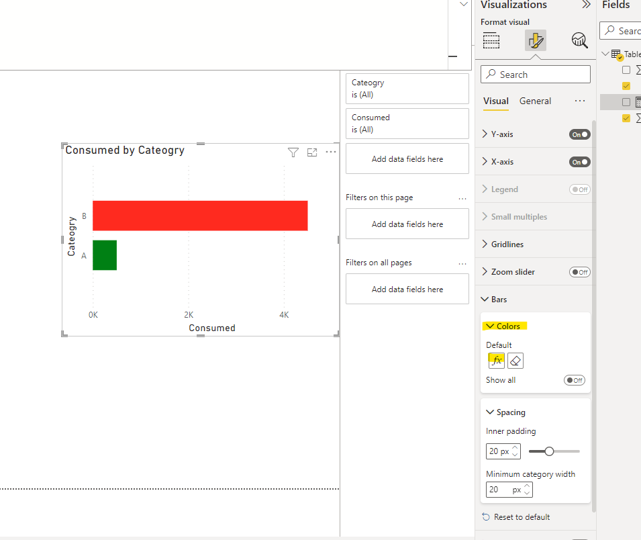Screen dimensions: 641x540
Task: Switch to the General tab
Action: (535, 101)
